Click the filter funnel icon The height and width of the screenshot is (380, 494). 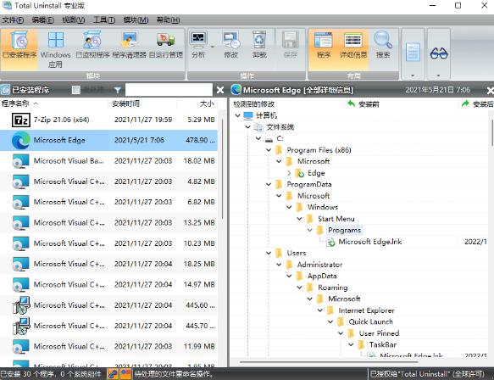click(117, 90)
